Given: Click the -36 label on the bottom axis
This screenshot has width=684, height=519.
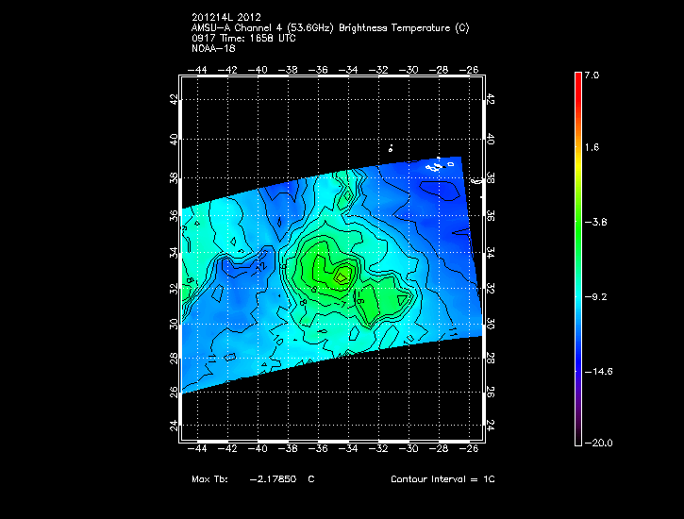Looking at the screenshot, I should pyautogui.click(x=318, y=450).
